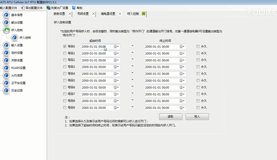
Task: Open the 历史记录 sidebar icon
Action: click(x=6, y=91)
